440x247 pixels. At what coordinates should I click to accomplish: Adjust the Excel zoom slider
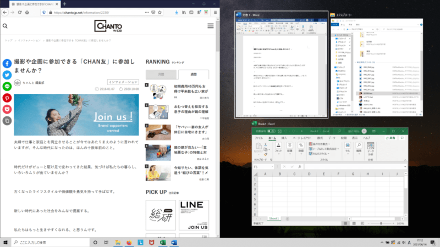(381, 224)
